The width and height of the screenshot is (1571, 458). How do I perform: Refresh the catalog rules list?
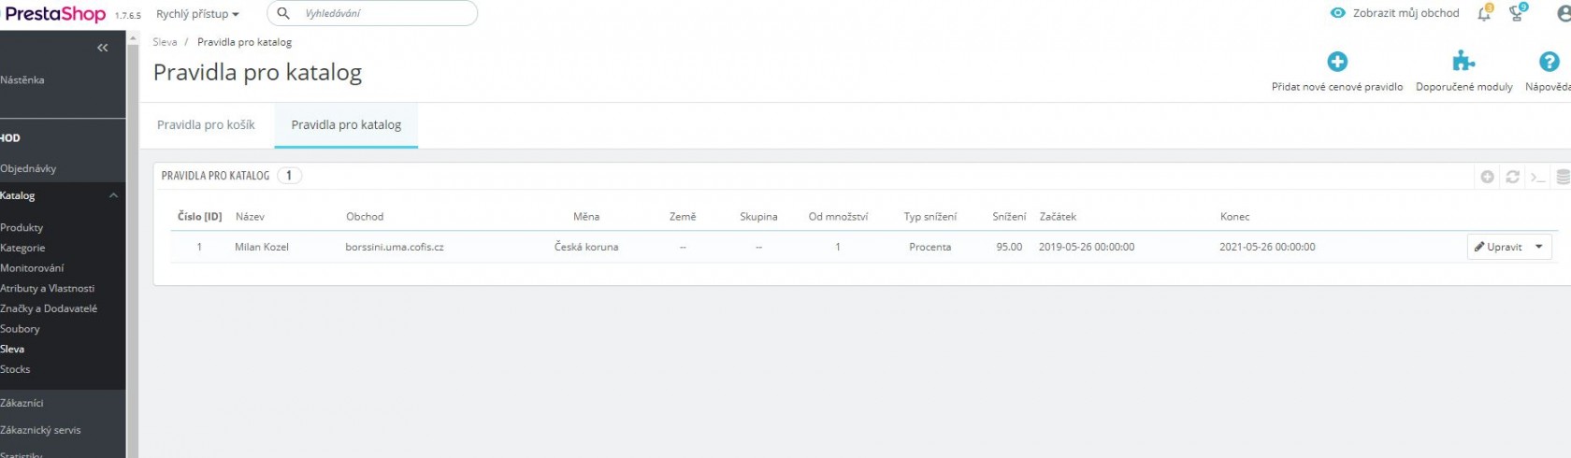tap(1512, 177)
